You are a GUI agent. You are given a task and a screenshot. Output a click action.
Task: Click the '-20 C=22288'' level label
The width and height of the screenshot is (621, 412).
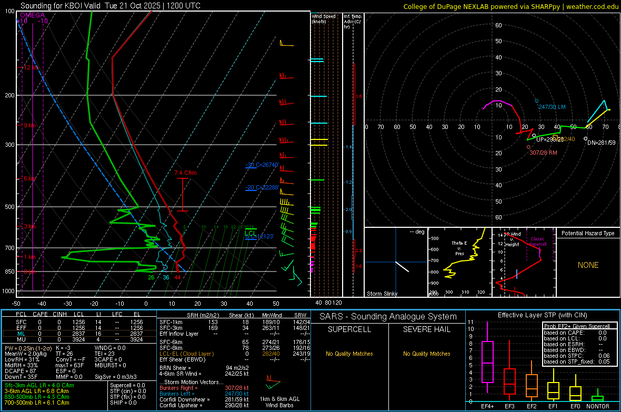262,187
